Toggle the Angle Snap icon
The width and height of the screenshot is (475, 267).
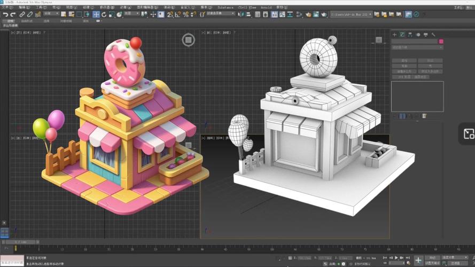click(178, 14)
